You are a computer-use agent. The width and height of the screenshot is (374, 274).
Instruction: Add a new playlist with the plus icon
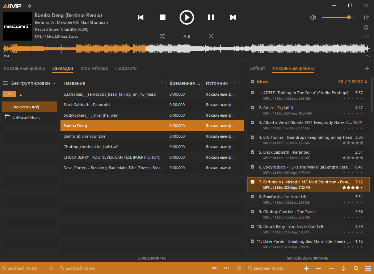[367, 68]
